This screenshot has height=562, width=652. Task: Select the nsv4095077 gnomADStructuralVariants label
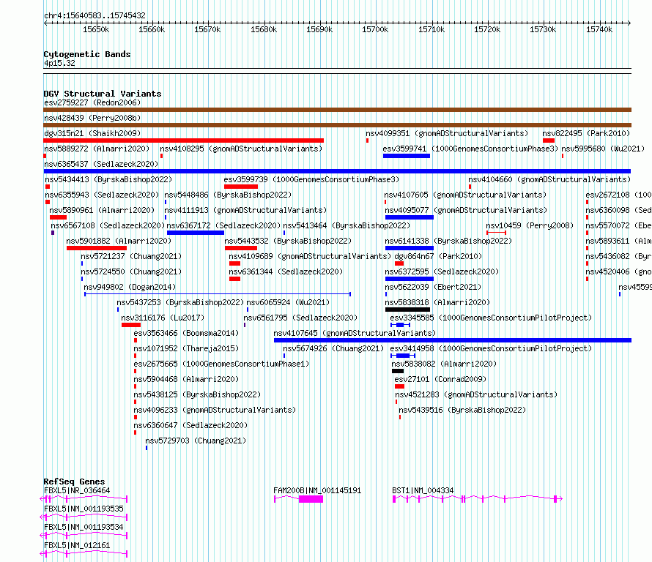pyautogui.click(x=466, y=210)
